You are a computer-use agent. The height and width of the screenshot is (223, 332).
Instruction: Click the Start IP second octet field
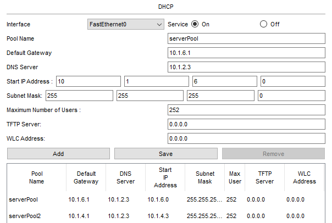click(157, 81)
